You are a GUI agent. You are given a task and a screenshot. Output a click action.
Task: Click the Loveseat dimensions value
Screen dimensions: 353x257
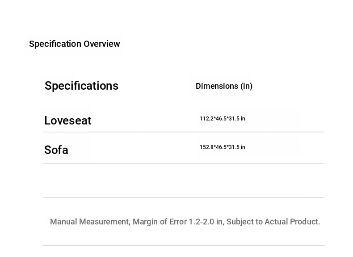tap(222, 119)
